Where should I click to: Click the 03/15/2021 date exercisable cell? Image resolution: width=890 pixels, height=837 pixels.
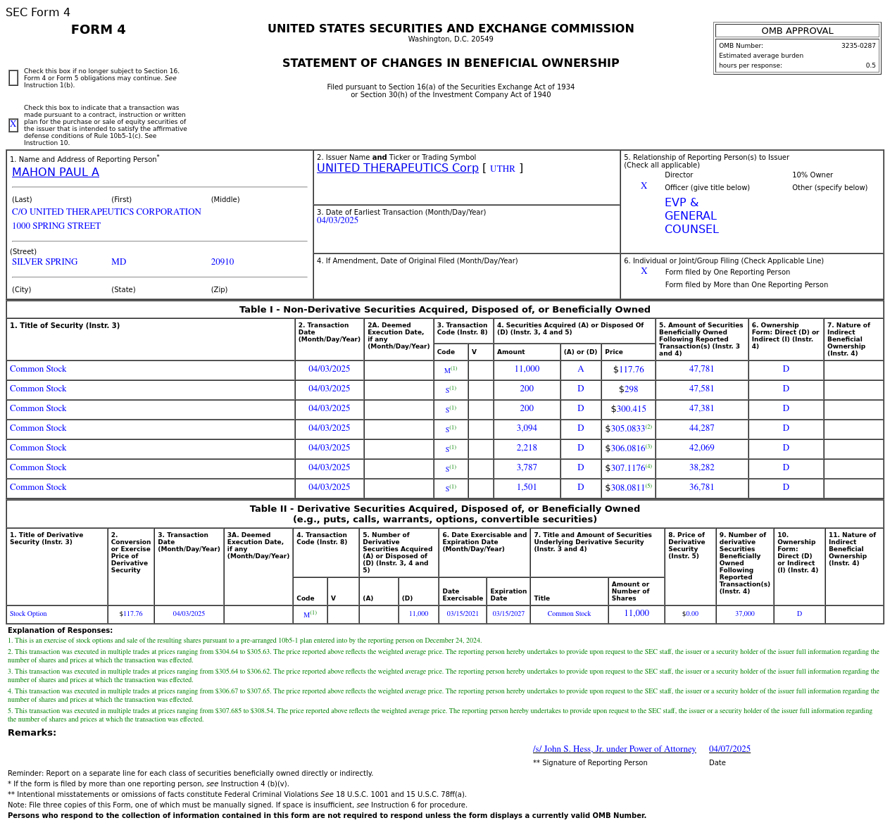pos(463,614)
